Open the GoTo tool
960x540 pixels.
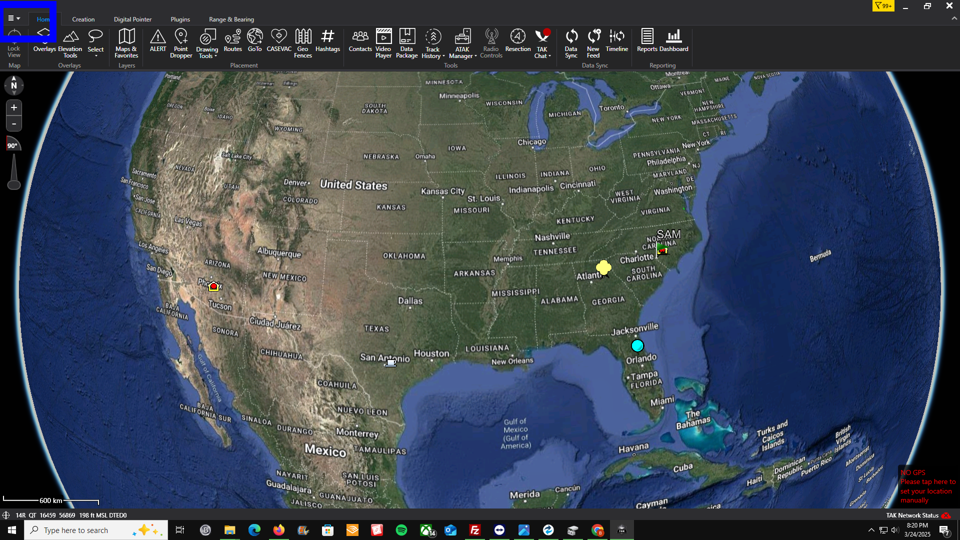tap(254, 41)
